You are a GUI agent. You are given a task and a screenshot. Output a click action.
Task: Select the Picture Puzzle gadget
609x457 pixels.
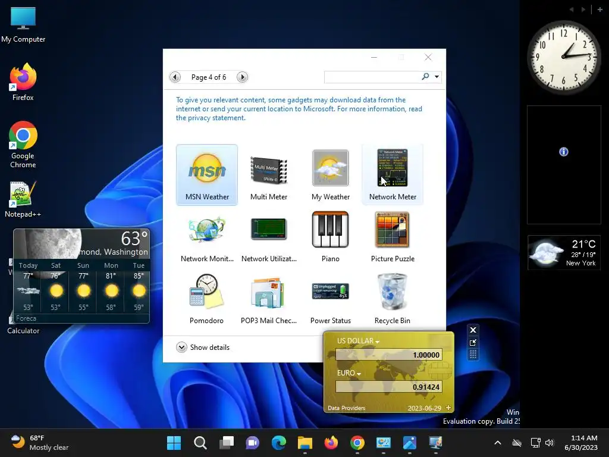[x=393, y=237]
